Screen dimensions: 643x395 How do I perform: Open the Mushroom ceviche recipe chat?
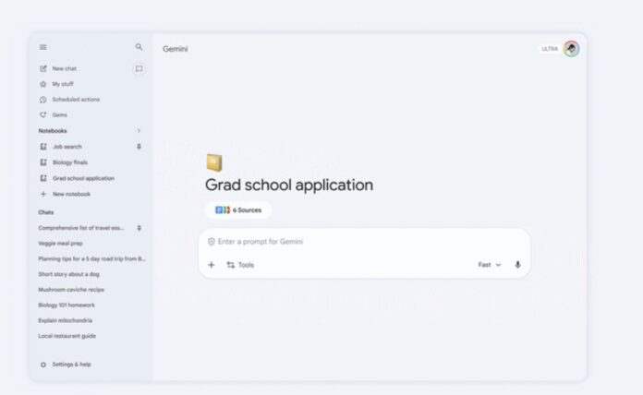tap(71, 290)
